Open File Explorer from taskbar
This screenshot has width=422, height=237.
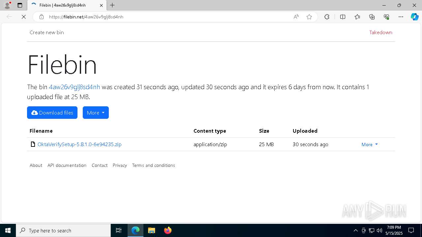click(x=152, y=230)
